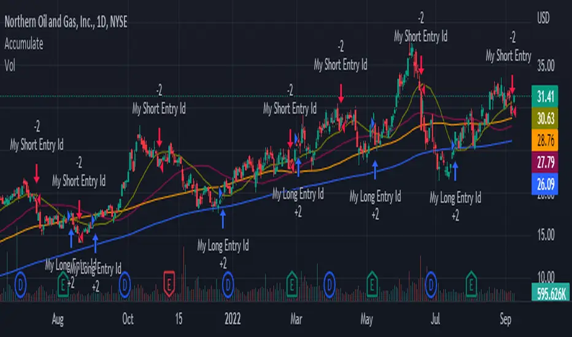Click Northern Oil and Gas symbol title

click(66, 22)
